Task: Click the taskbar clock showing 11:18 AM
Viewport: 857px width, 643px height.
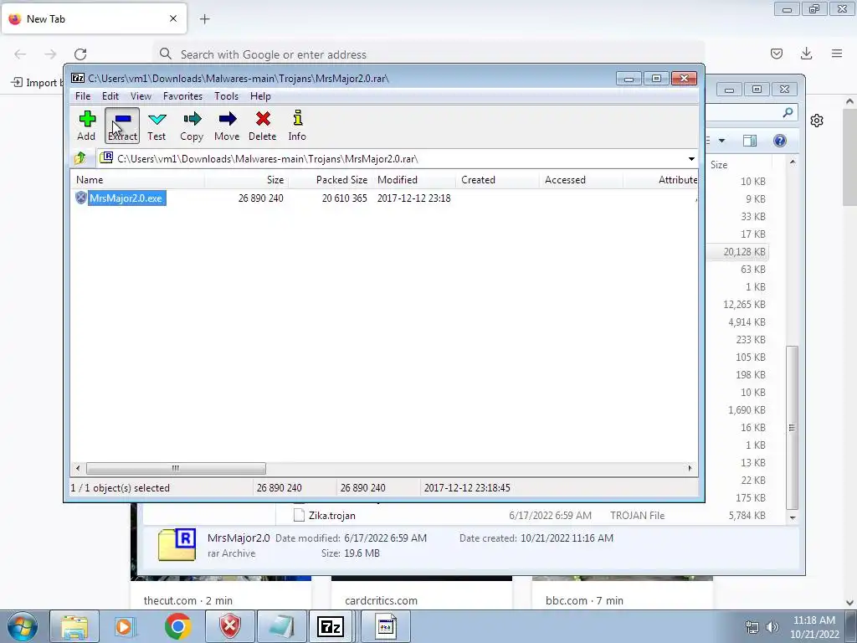Action: coord(814,627)
